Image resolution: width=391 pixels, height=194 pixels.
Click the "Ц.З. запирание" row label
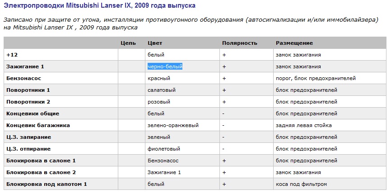pos(28,137)
